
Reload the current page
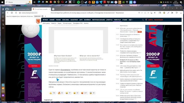[16, 13]
